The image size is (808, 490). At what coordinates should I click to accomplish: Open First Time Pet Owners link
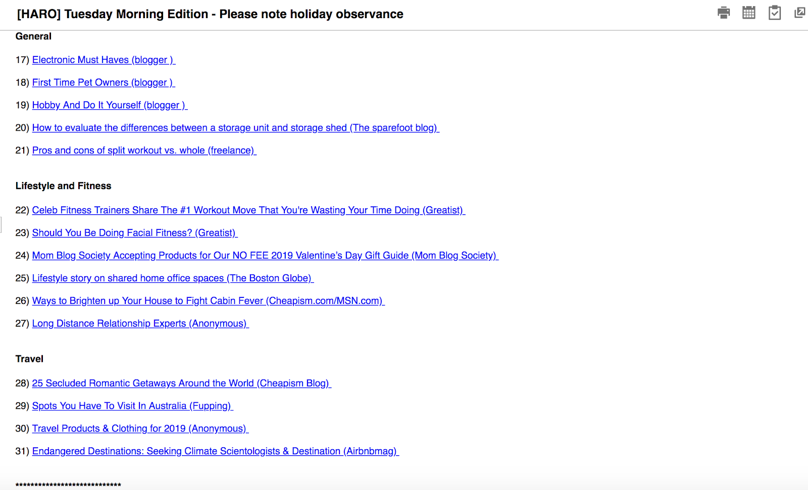click(x=103, y=83)
